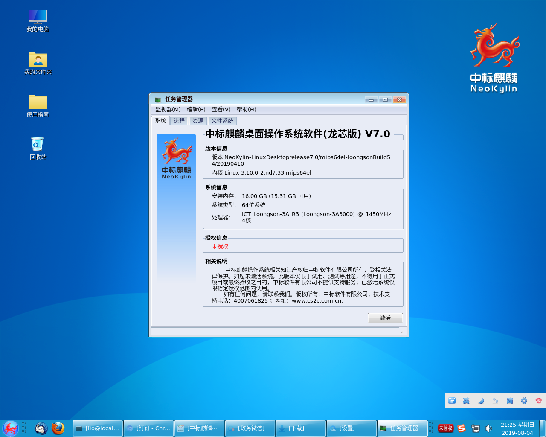The image size is (546, 437).
Task: Launch Firefox from the taskbar
Action: 58,428
